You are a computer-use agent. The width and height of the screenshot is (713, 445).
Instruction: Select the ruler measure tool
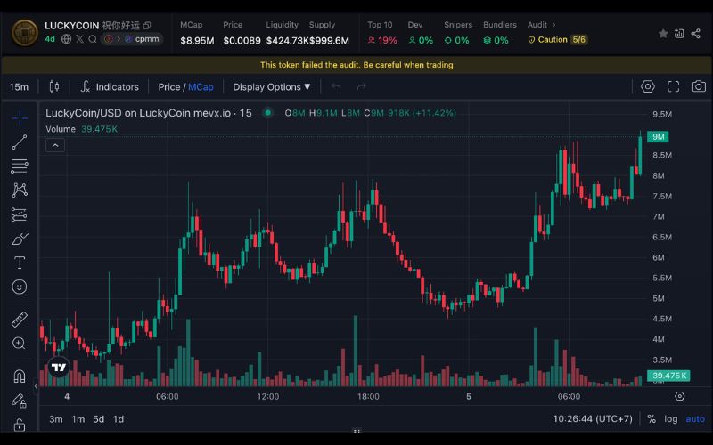(20, 320)
